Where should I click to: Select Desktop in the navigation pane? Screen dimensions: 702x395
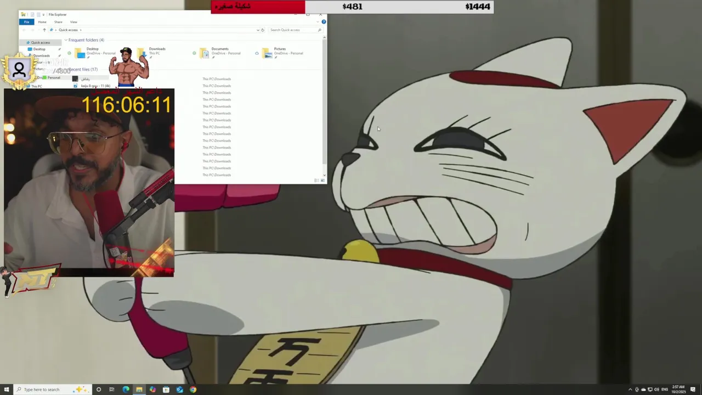click(x=39, y=49)
